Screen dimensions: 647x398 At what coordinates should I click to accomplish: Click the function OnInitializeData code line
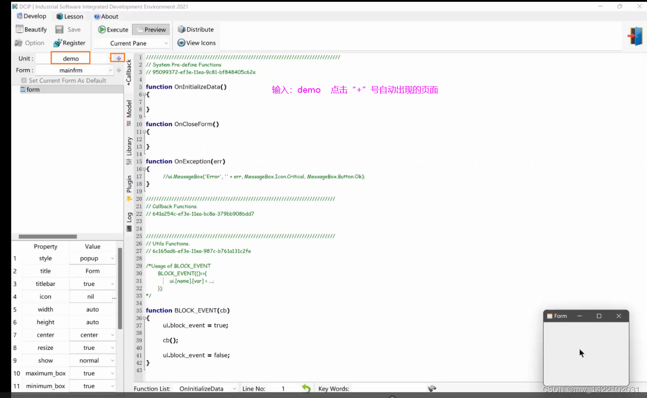[x=186, y=87]
